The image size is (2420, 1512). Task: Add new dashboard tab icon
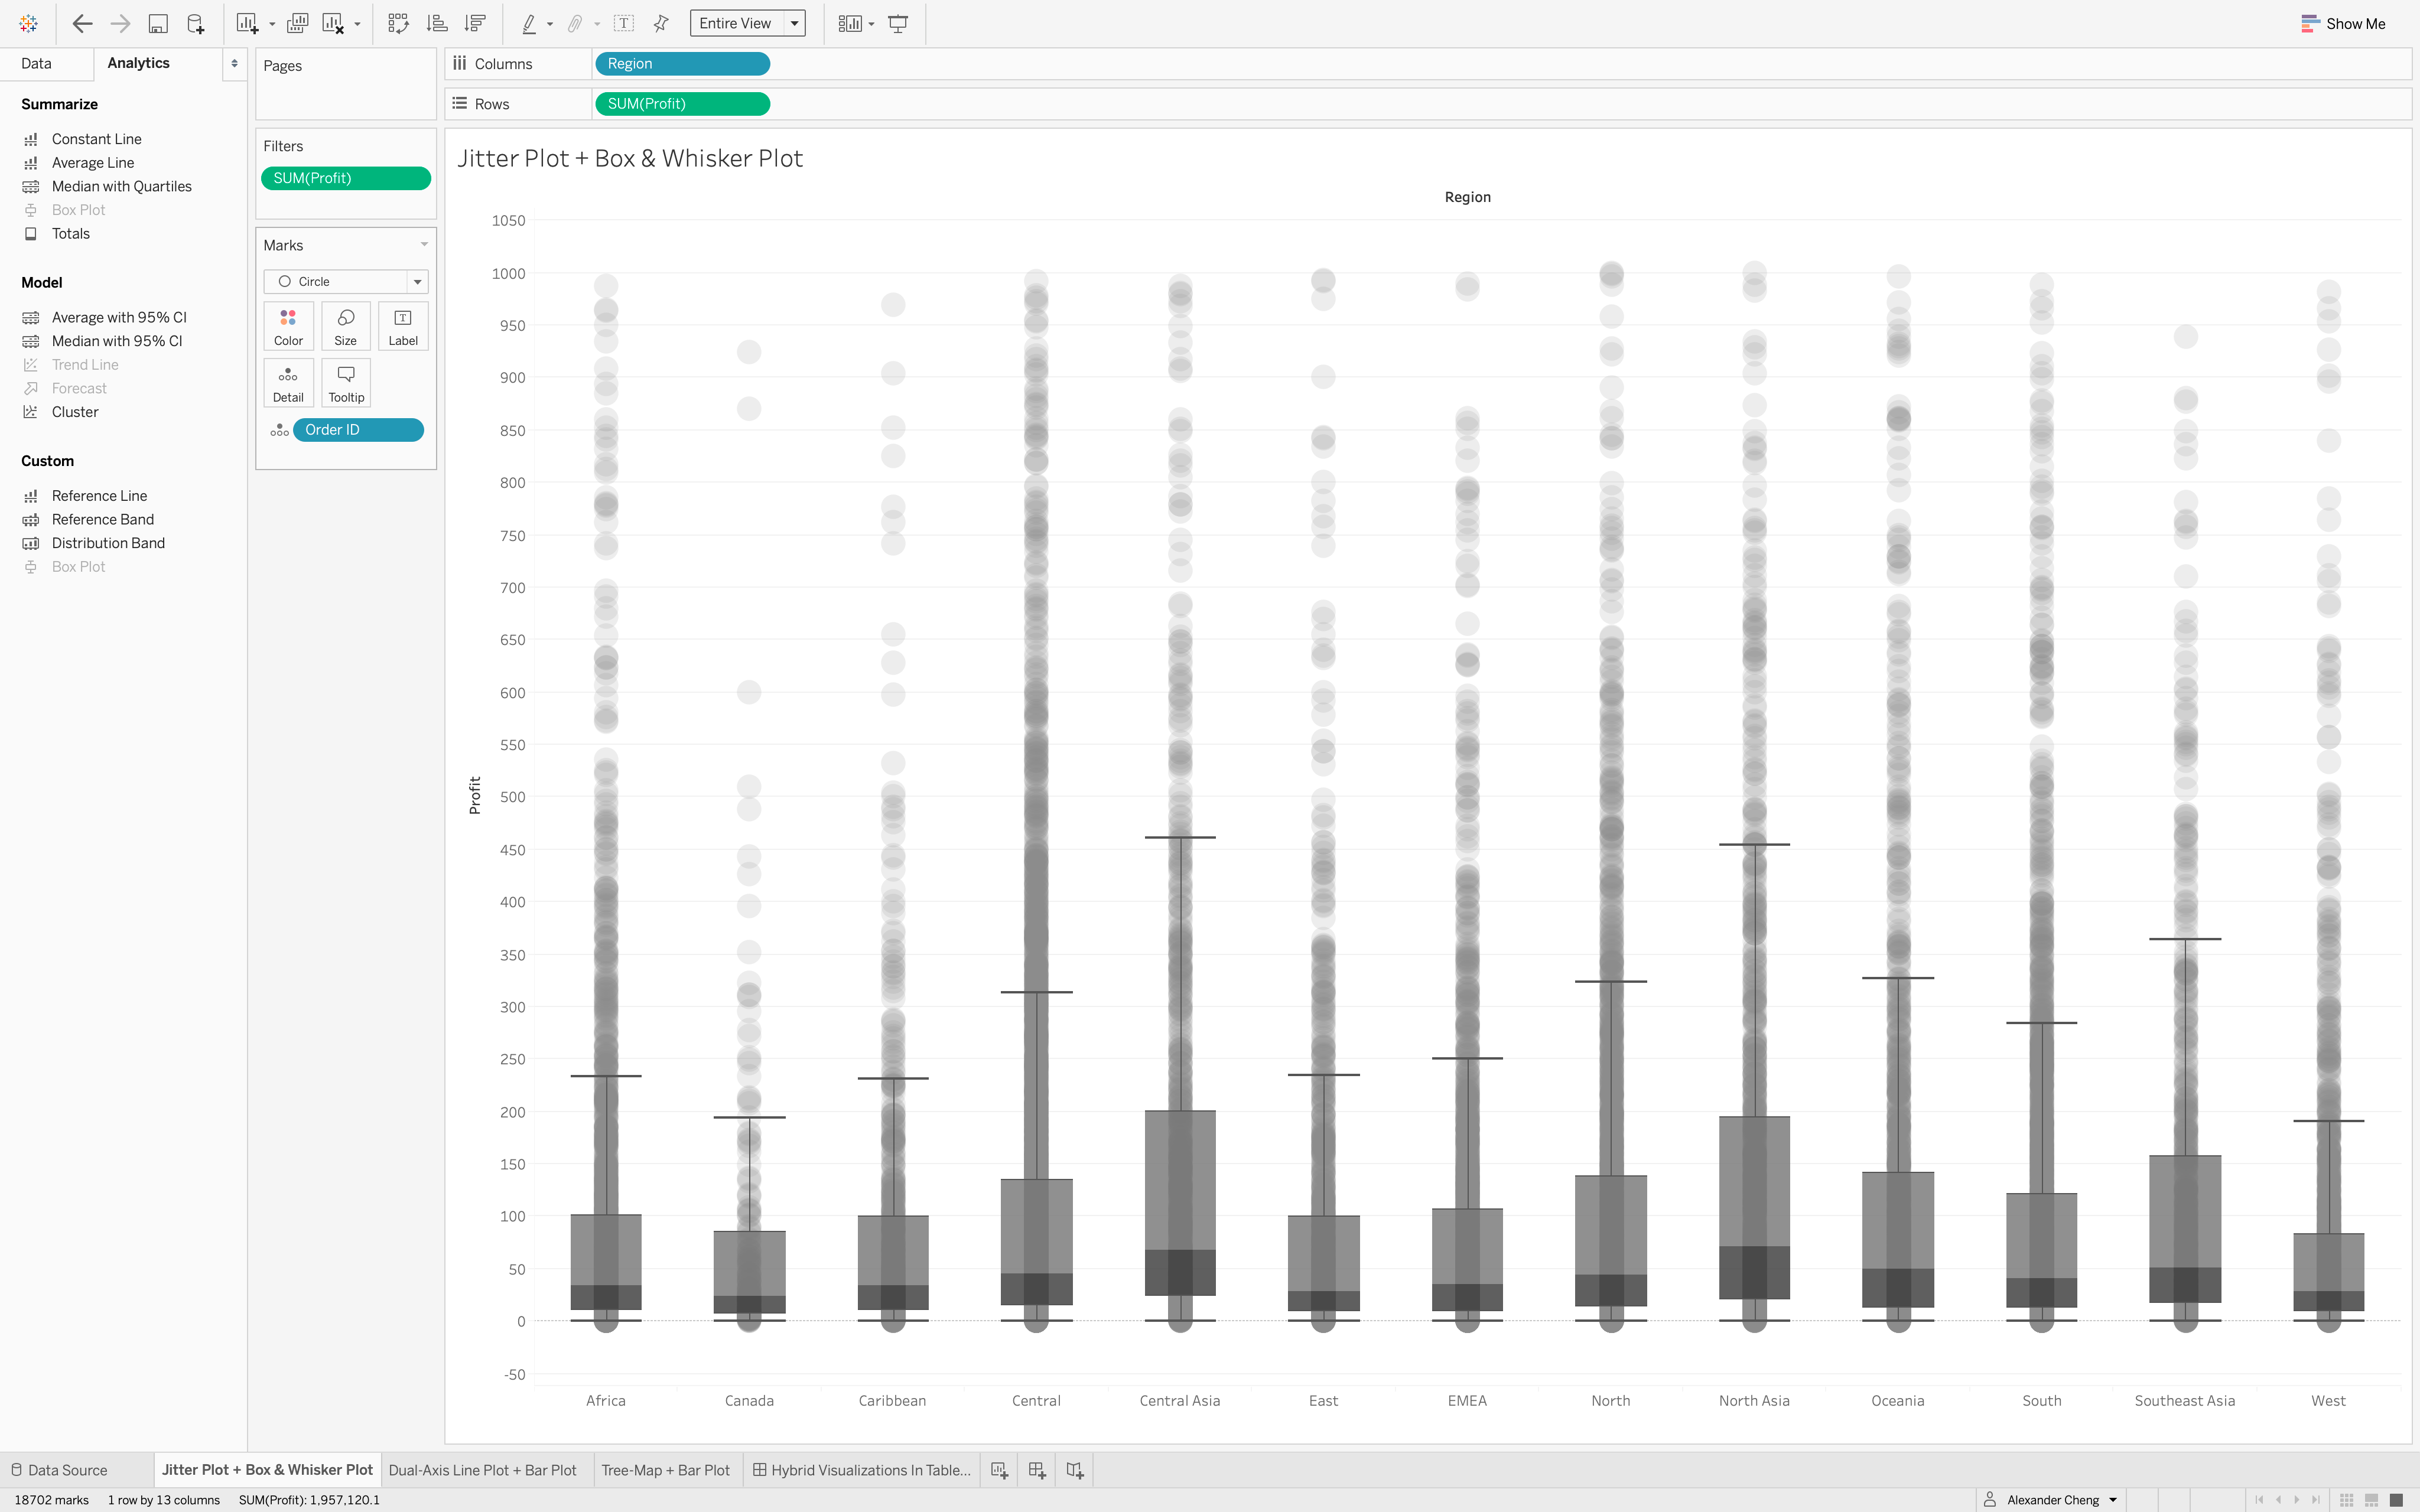point(1037,1470)
